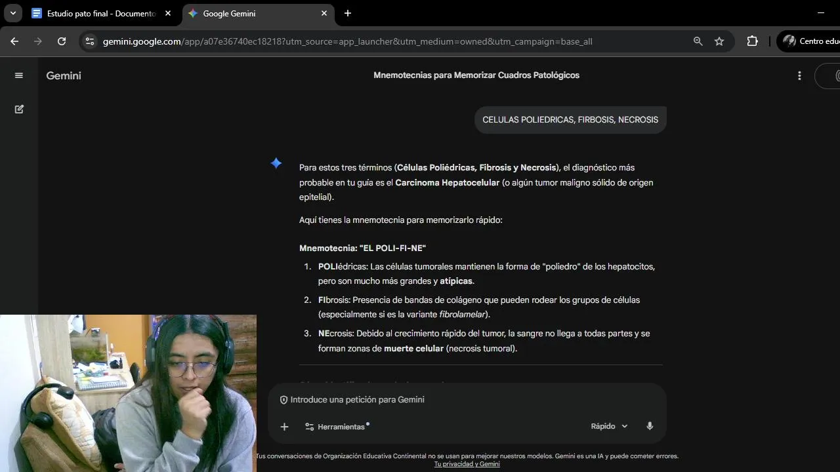This screenshot has width=840, height=472.
Task: Click the heading Mnemotecnia: "EL POLI-FI-NE"
Action: coord(362,248)
